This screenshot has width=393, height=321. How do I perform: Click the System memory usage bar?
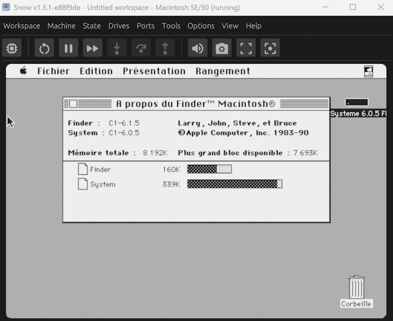click(235, 184)
